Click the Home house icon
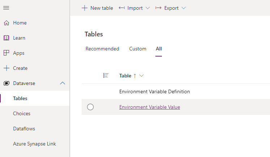The height and width of the screenshot is (157, 270). pyautogui.click(x=7, y=23)
